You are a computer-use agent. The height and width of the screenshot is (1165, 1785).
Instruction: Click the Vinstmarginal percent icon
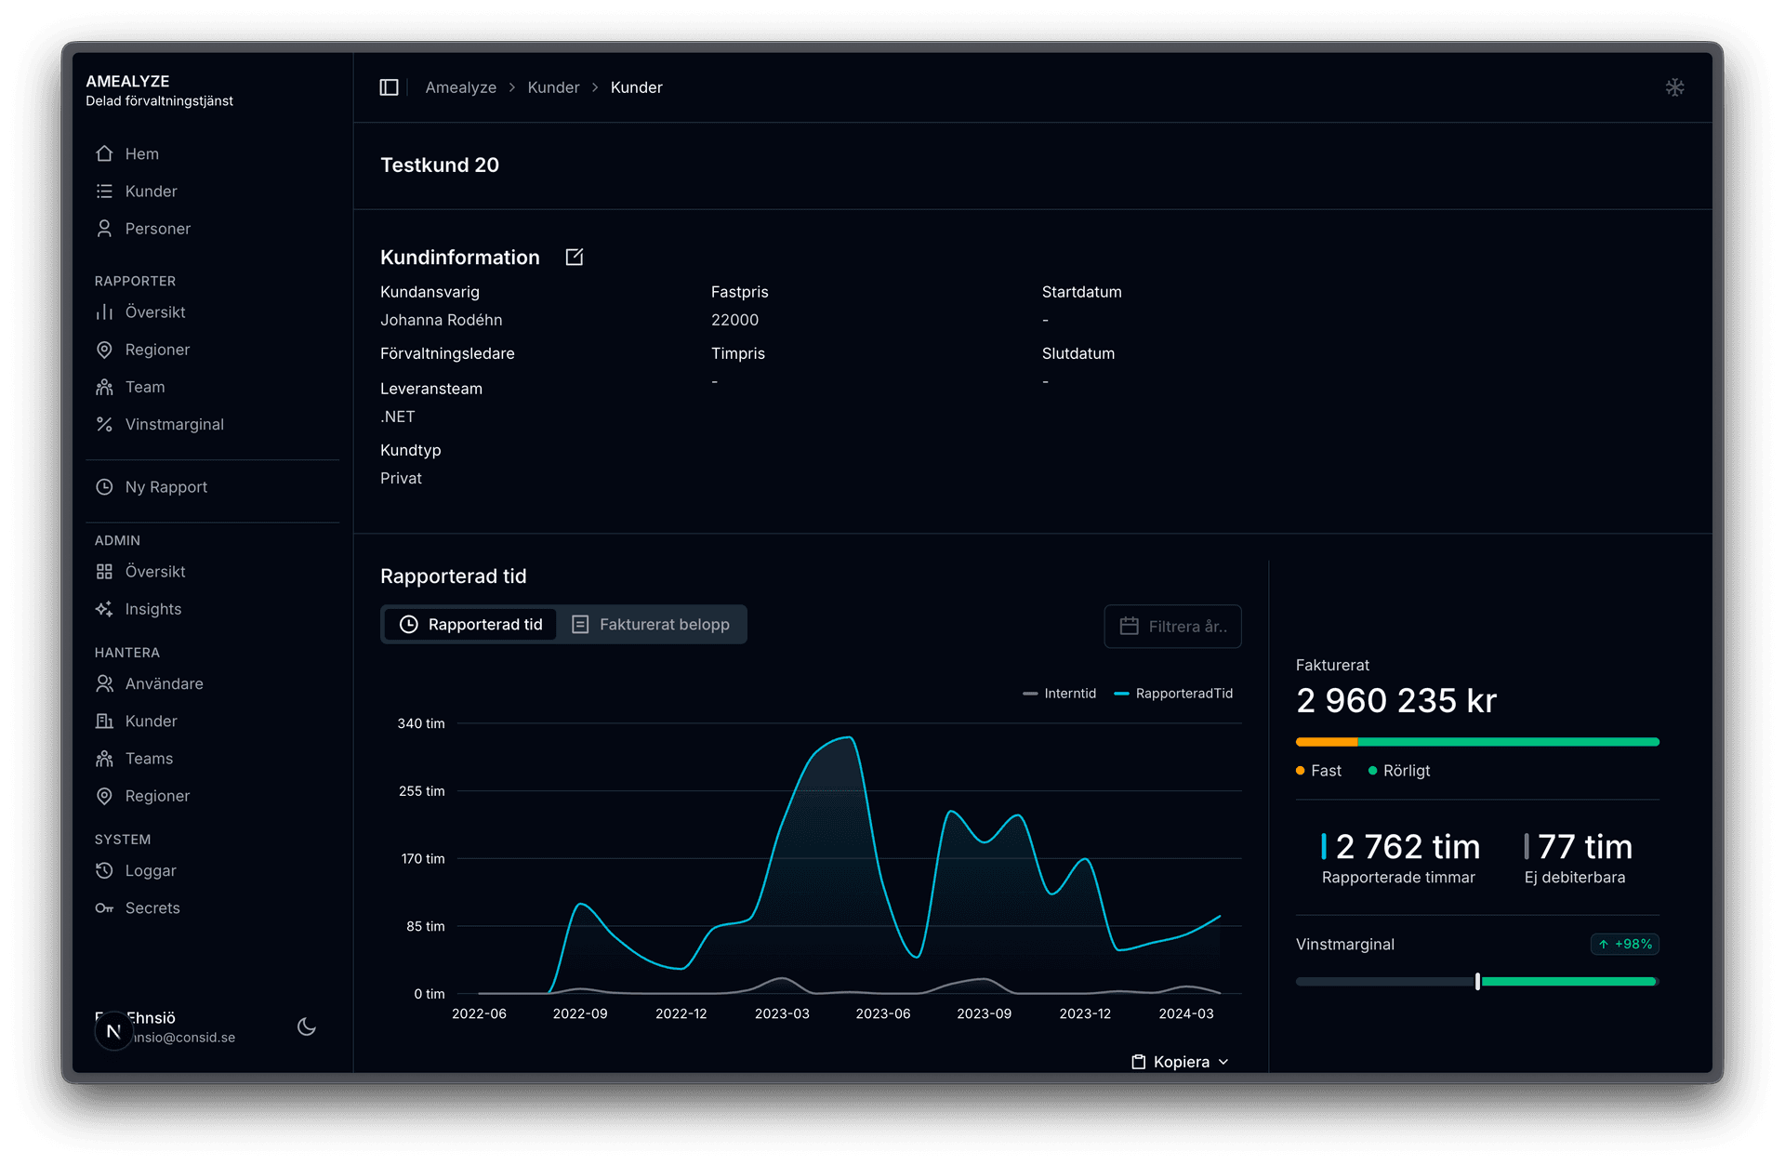pos(106,424)
